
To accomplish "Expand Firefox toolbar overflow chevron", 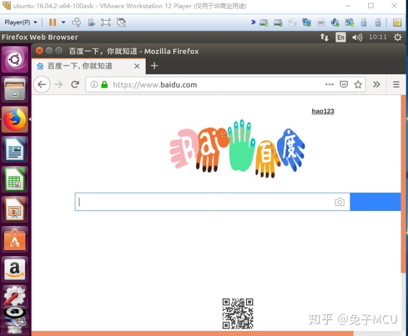I will [x=376, y=84].
